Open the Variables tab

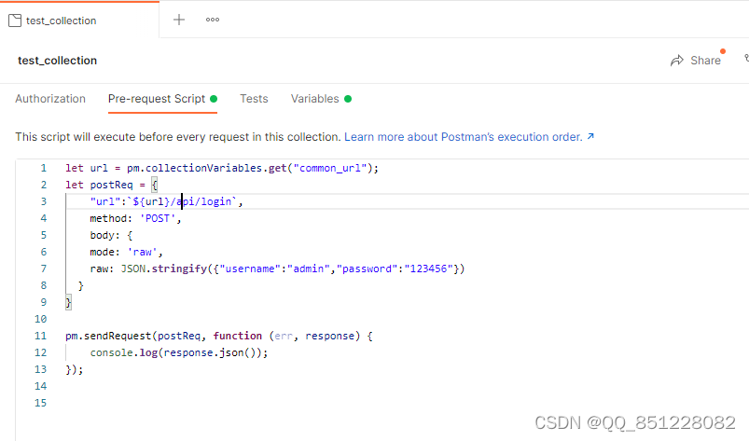321,99
